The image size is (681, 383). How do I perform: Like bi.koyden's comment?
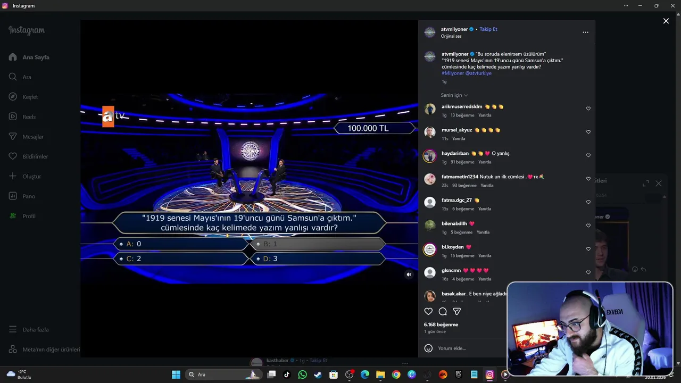588,249
